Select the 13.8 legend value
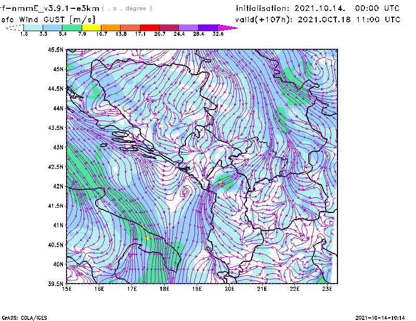The image size is (416, 321). 121,34
